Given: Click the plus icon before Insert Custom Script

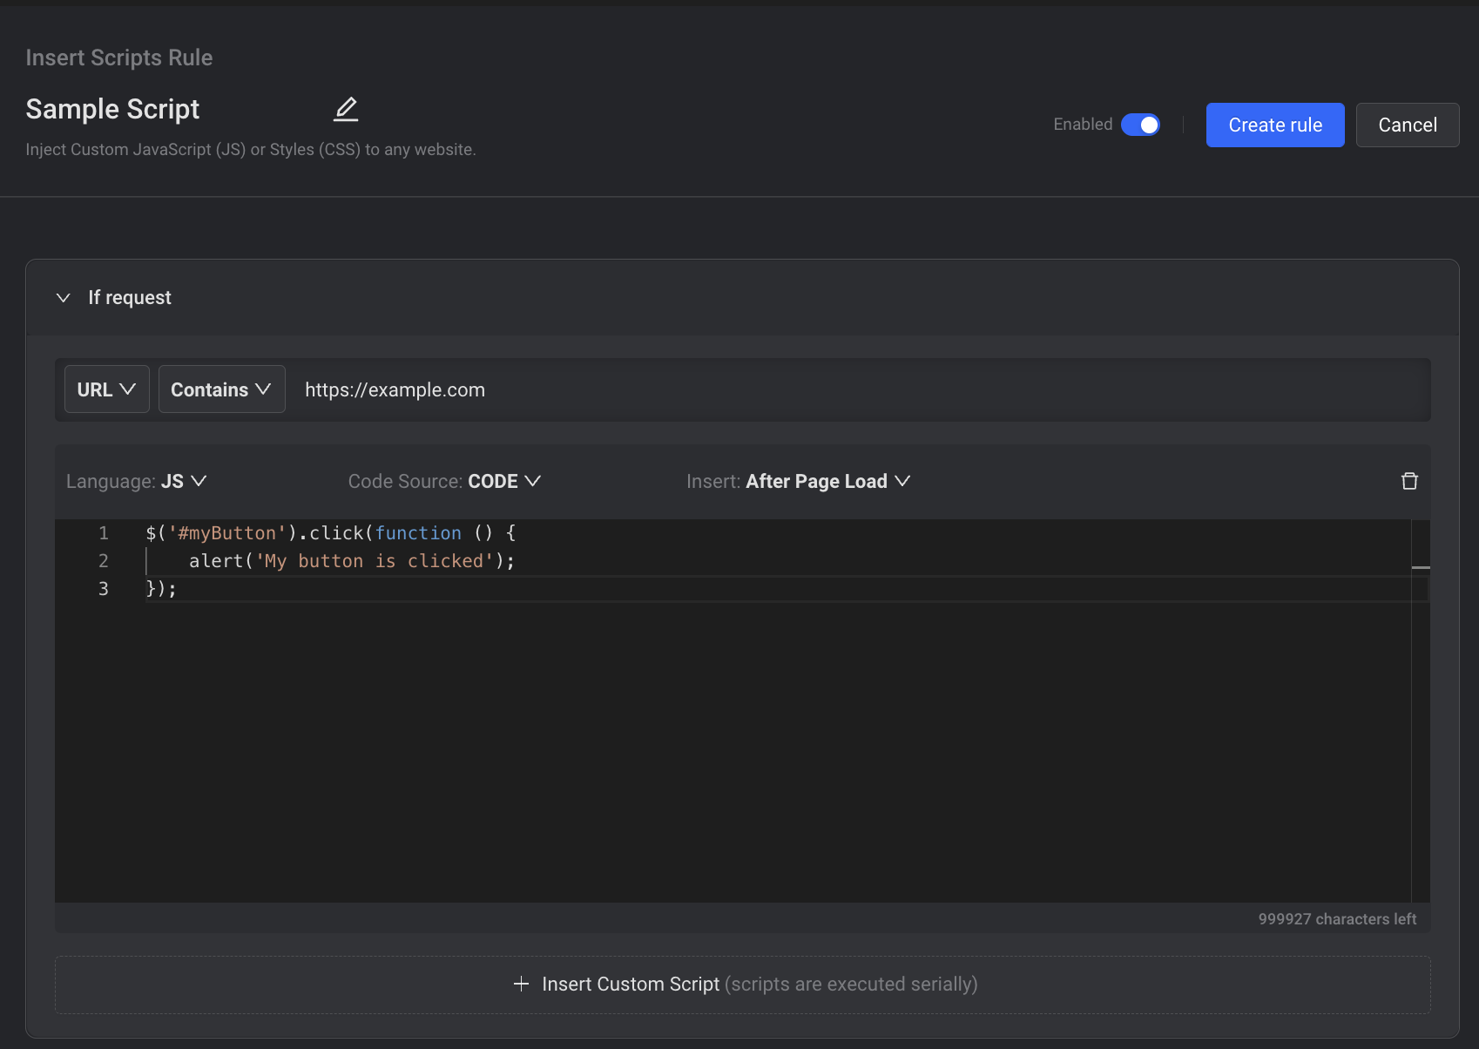Looking at the screenshot, I should (521, 985).
